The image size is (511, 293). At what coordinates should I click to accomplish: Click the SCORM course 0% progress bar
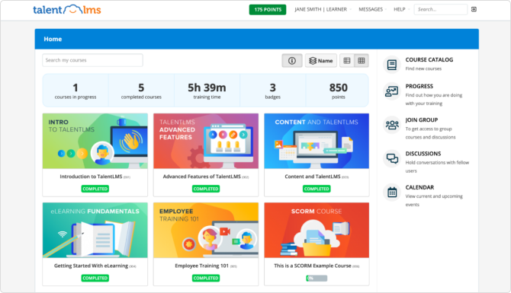coord(317,279)
